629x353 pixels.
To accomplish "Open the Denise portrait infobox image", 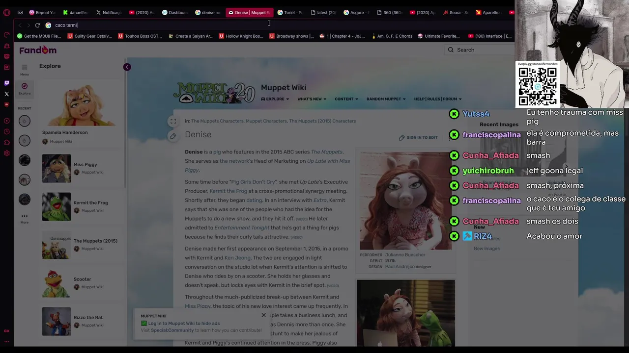I will click(x=406, y=201).
